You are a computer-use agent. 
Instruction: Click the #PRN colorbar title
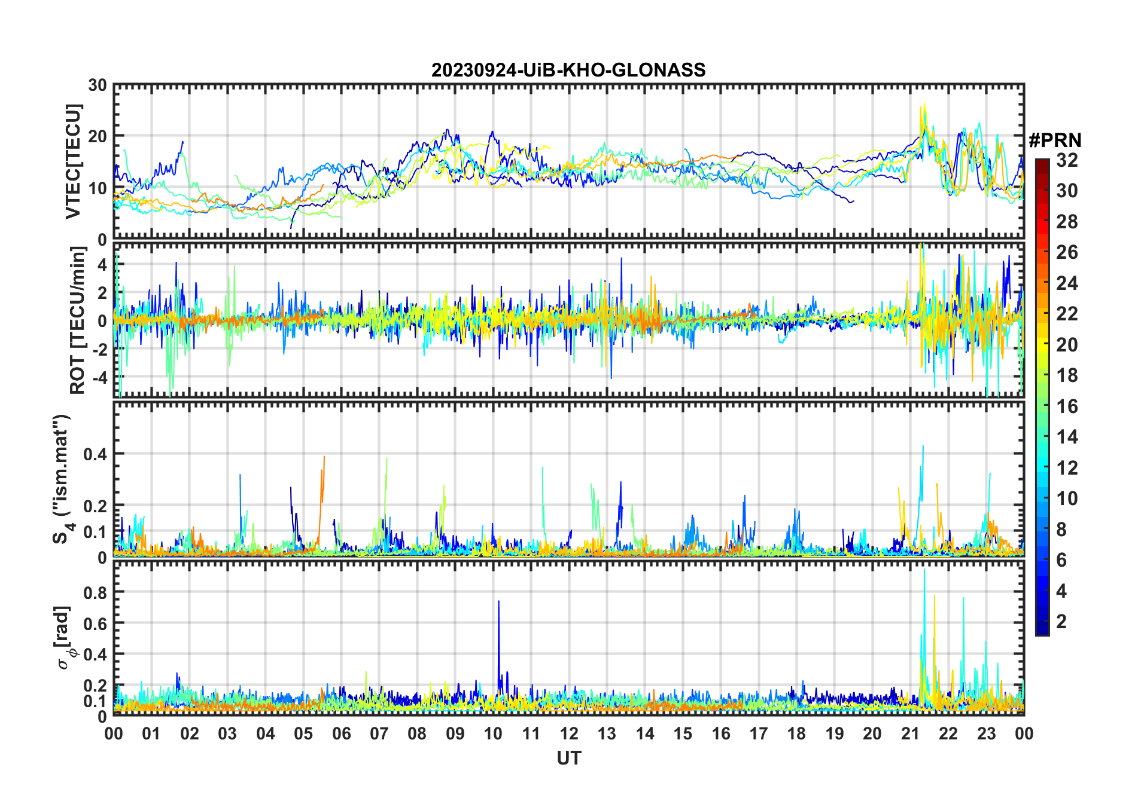[x=1055, y=140]
